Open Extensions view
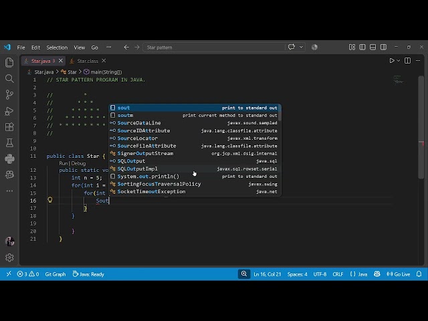The width and height of the screenshot is (428, 321). pyautogui.click(x=9, y=127)
